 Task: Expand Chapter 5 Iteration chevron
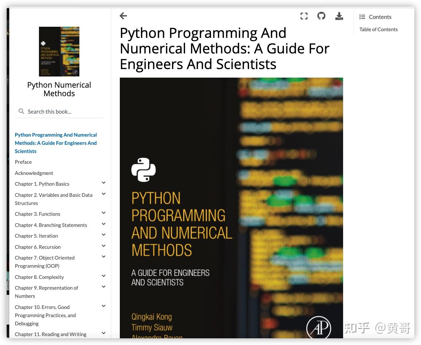103,235
